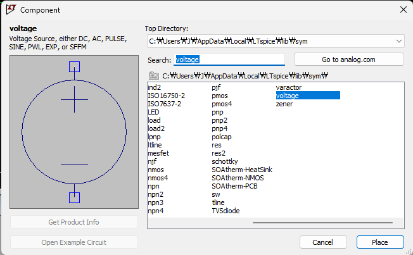
Task: Select pnp transistor entry
Action: coord(217,112)
